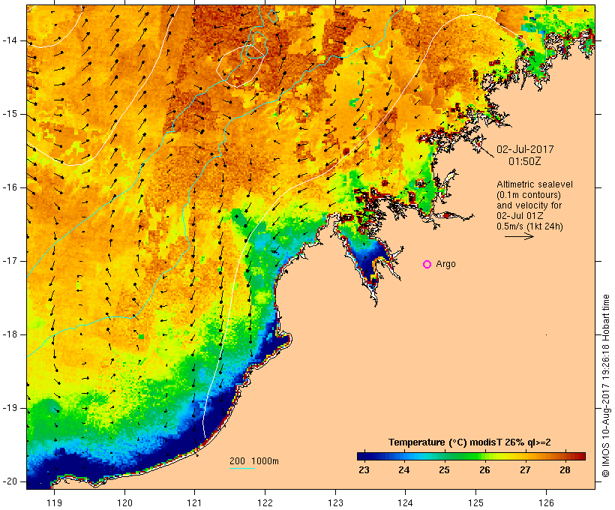This screenshot has width=615, height=510.
Task: Click the '0.5m/s (1kt 24h)' scale text
Action: pos(530,226)
